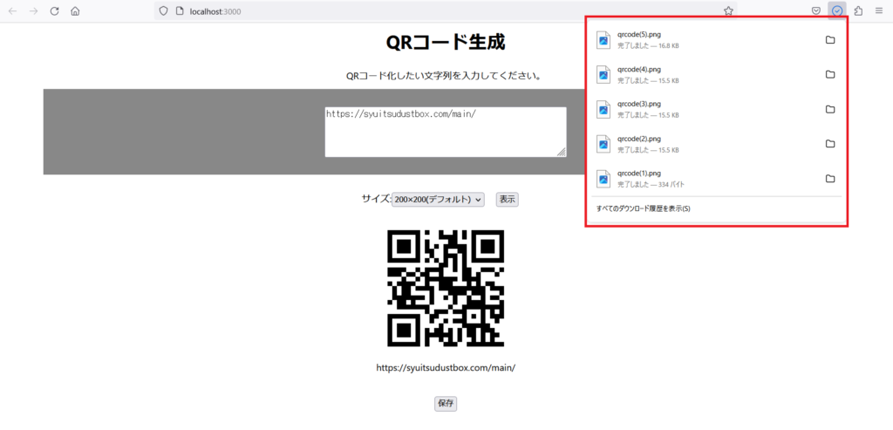Bookmark this page with the star icon

pyautogui.click(x=728, y=10)
